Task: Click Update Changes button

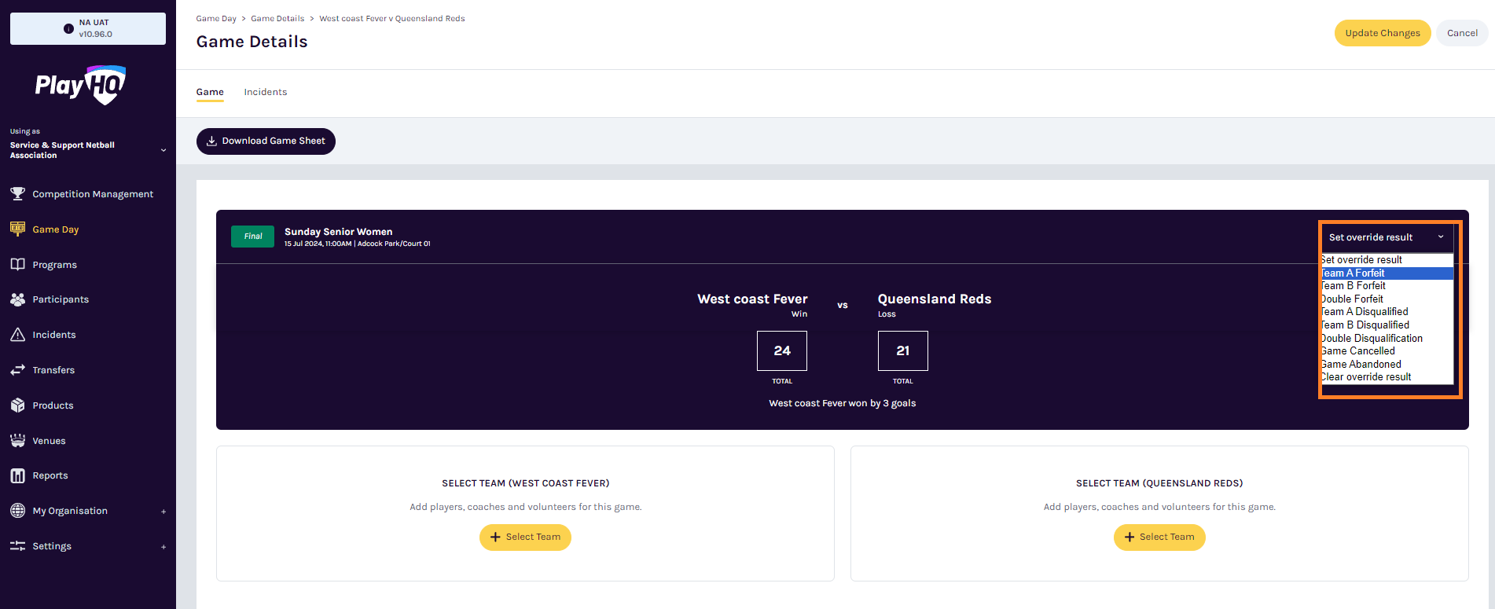Action: tap(1383, 33)
